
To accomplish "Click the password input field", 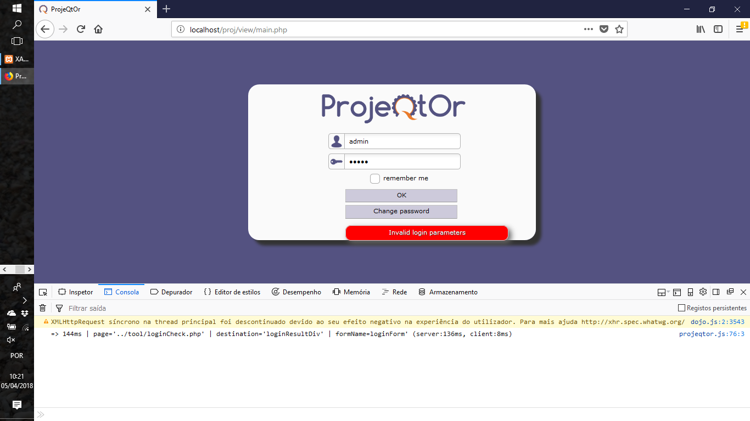I will 402,162.
